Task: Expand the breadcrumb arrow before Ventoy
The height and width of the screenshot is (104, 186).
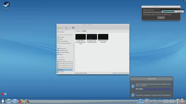Action: click(75, 31)
